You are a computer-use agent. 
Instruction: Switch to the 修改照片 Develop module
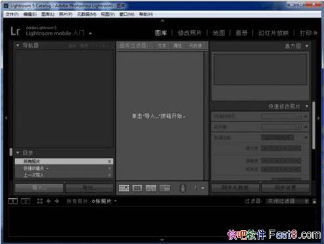(x=190, y=33)
